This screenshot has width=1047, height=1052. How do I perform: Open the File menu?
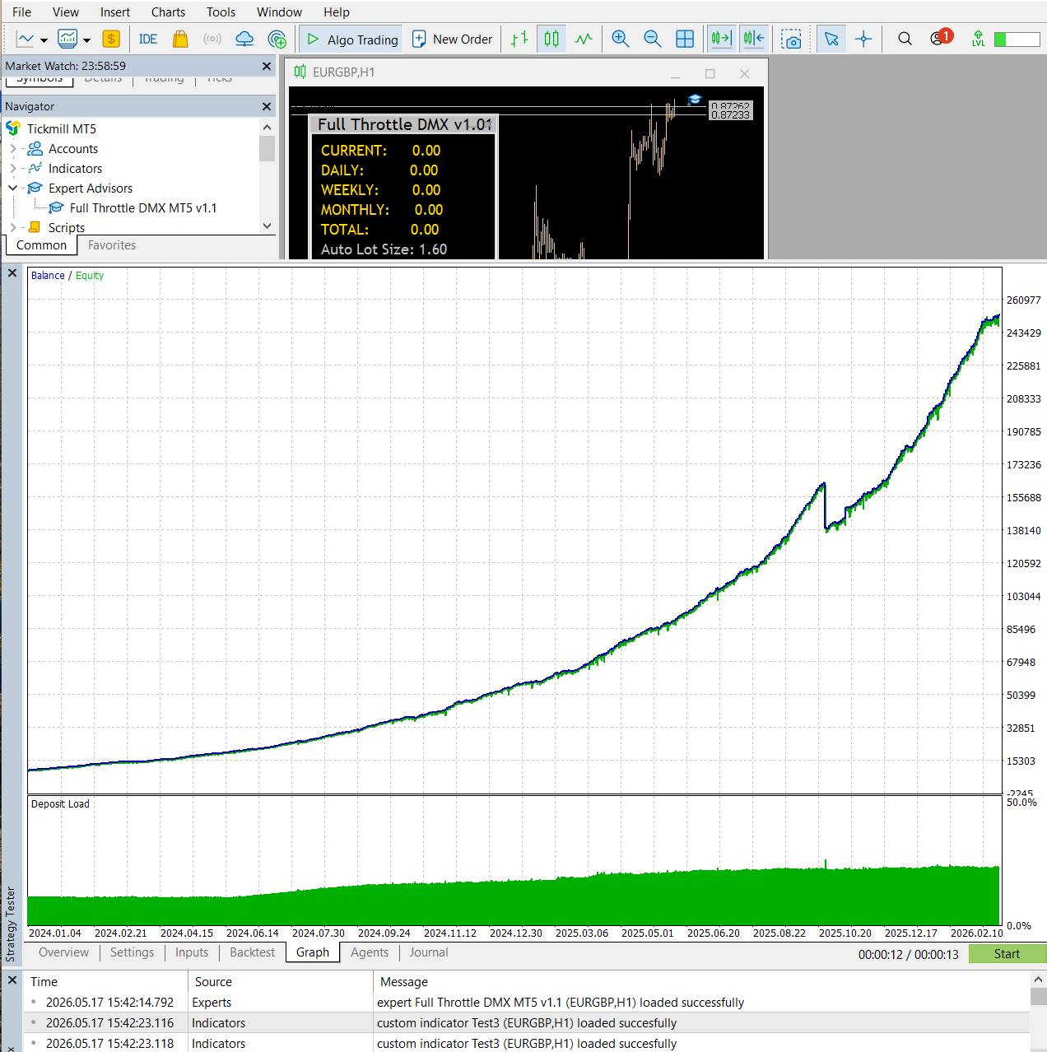coord(21,12)
